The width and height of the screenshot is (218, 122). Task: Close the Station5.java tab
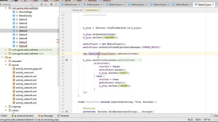tap(168, 4)
